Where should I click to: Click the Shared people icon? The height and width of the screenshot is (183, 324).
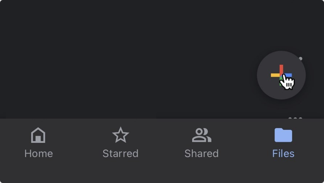pyautogui.click(x=202, y=135)
